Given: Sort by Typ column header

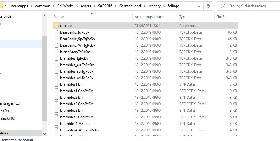Looking at the screenshot, I should coord(182,17).
